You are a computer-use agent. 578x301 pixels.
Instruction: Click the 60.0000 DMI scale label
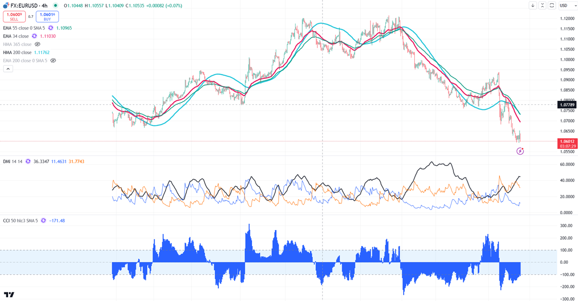click(x=567, y=165)
